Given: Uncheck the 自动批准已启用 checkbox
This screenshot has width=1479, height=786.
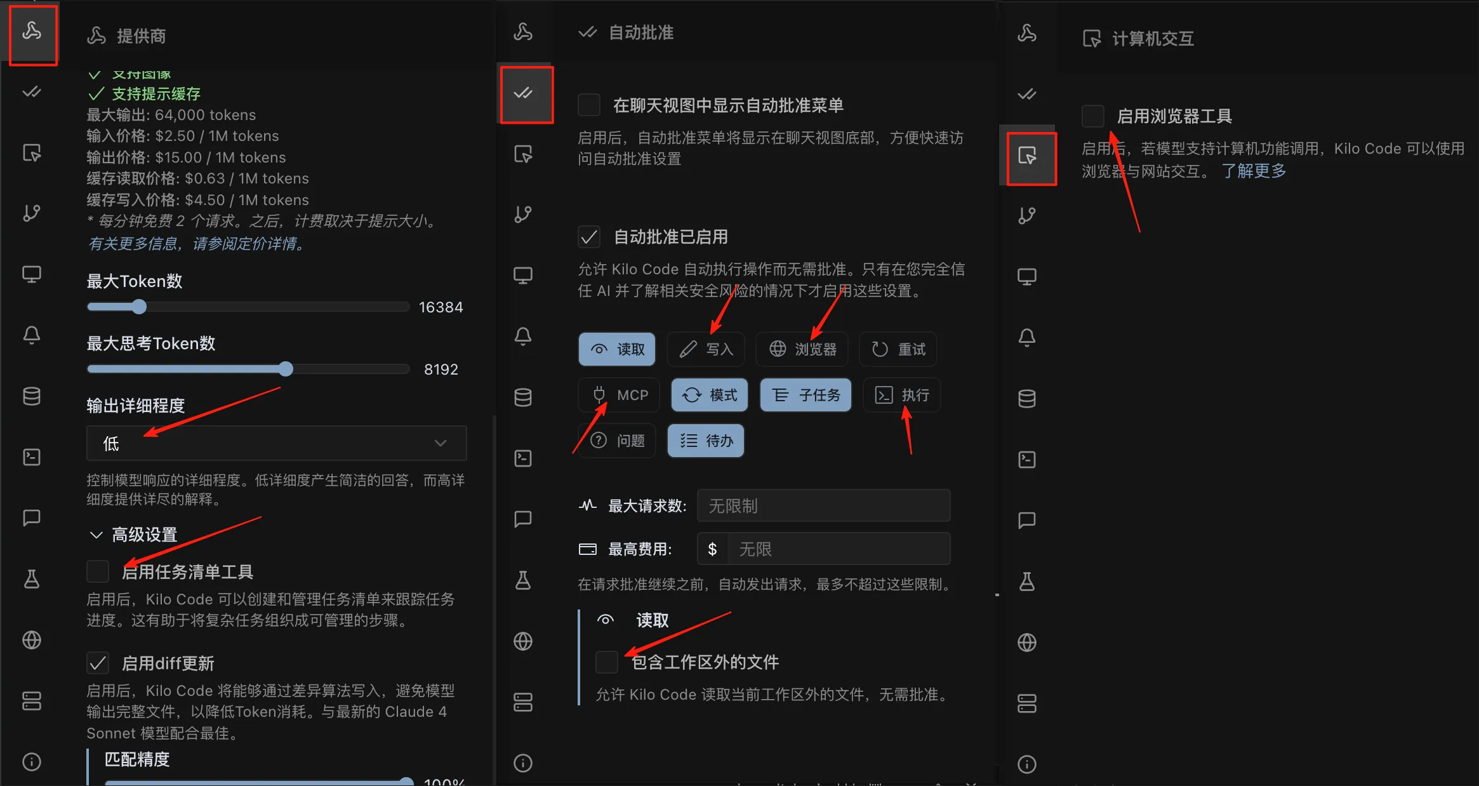Looking at the screenshot, I should [x=589, y=237].
